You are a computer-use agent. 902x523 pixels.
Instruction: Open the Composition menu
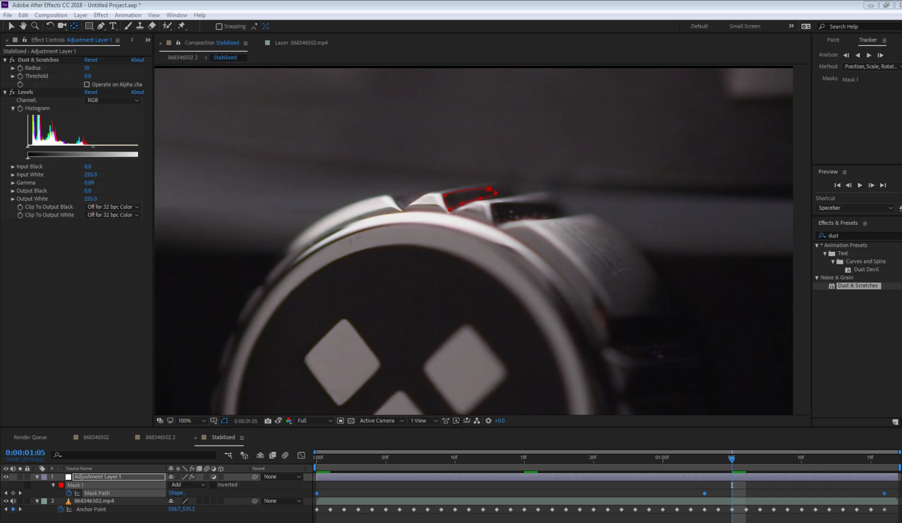(x=51, y=15)
